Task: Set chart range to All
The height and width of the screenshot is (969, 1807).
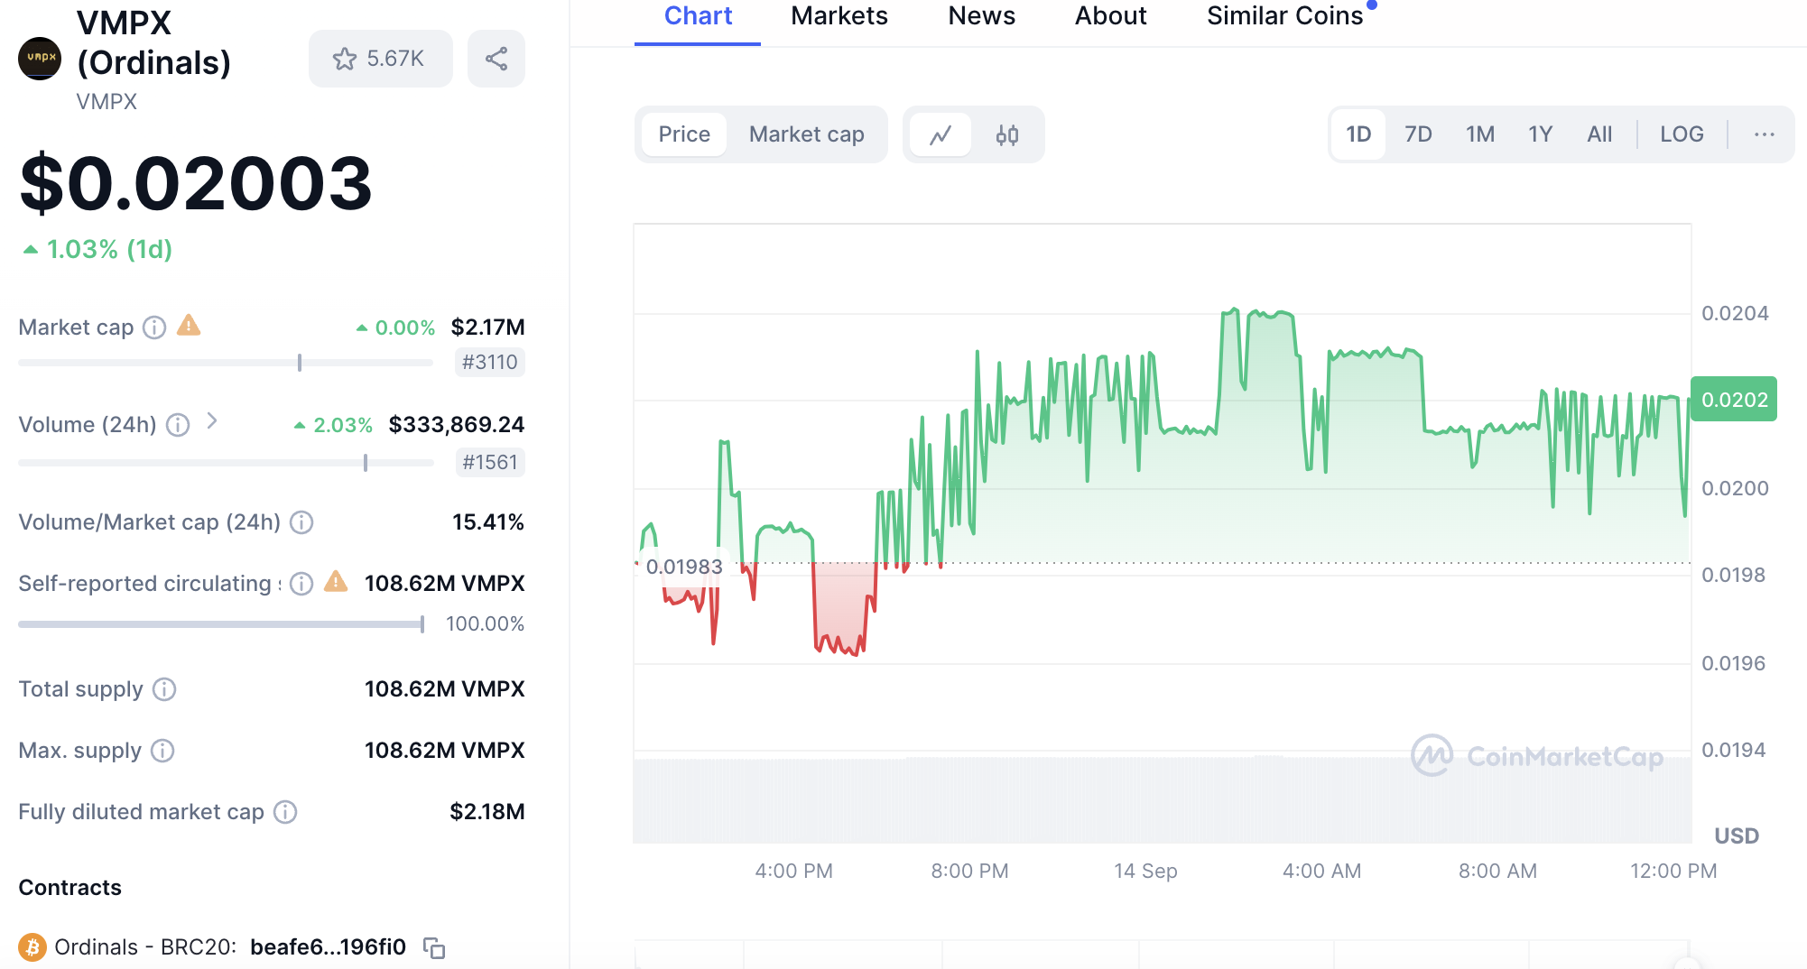Action: pos(1599,134)
